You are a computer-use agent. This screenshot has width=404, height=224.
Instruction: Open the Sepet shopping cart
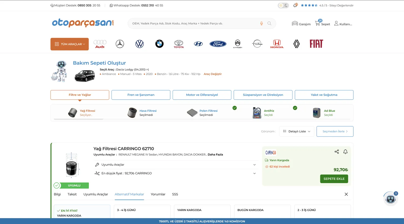coord(322,23)
